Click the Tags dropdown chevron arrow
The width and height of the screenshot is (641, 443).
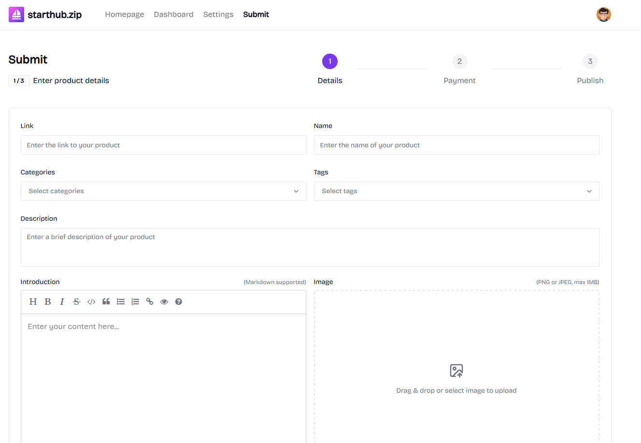coord(589,191)
